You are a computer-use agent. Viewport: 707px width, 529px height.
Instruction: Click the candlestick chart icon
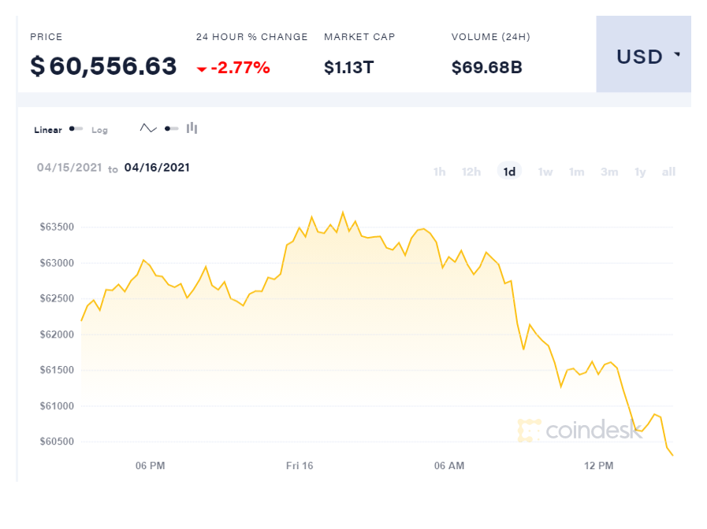click(x=192, y=128)
